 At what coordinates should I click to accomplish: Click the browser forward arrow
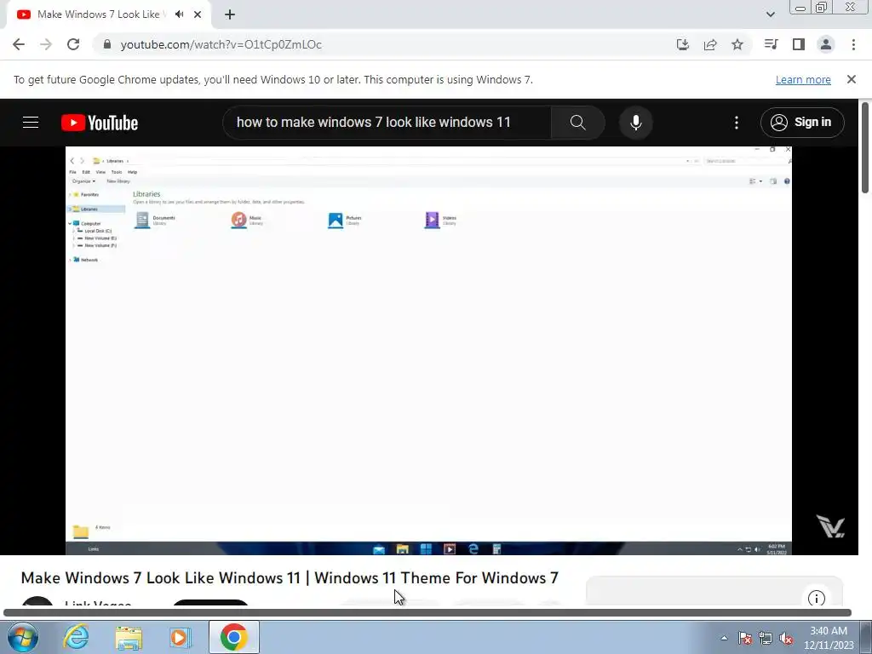point(46,44)
